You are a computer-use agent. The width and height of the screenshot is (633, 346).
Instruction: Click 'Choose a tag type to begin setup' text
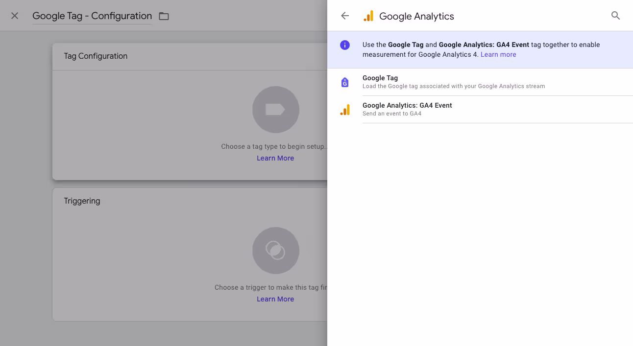274,146
